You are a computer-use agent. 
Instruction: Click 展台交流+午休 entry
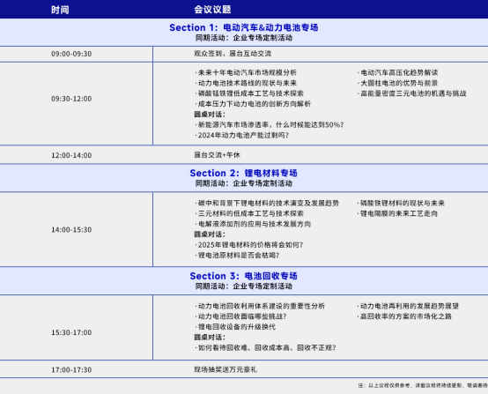pos(217,155)
